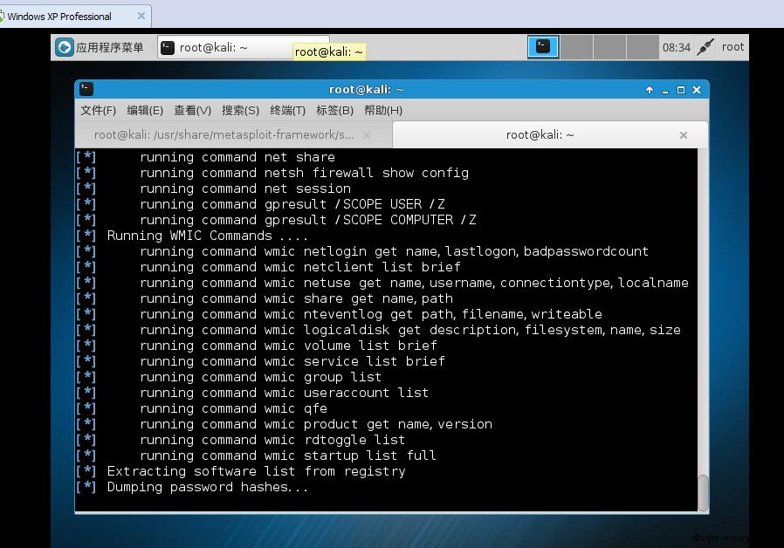
Task: Switch to the third workspace
Action: click(x=609, y=47)
